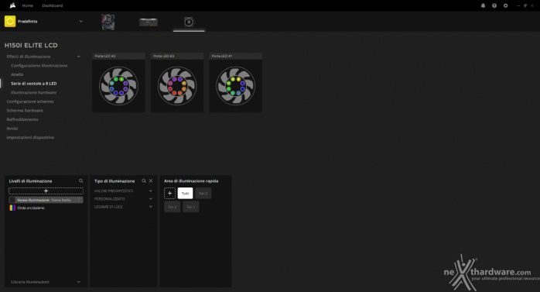Click the Porta LED #1 label
Screen dimensions: 540x292
coord(222,56)
